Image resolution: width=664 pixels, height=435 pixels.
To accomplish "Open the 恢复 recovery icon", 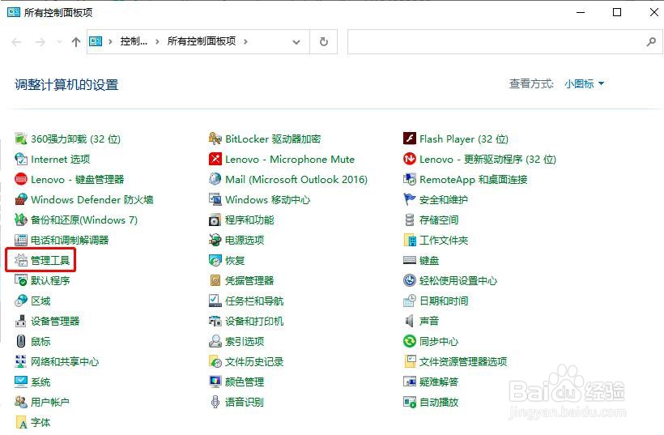I will click(215, 260).
